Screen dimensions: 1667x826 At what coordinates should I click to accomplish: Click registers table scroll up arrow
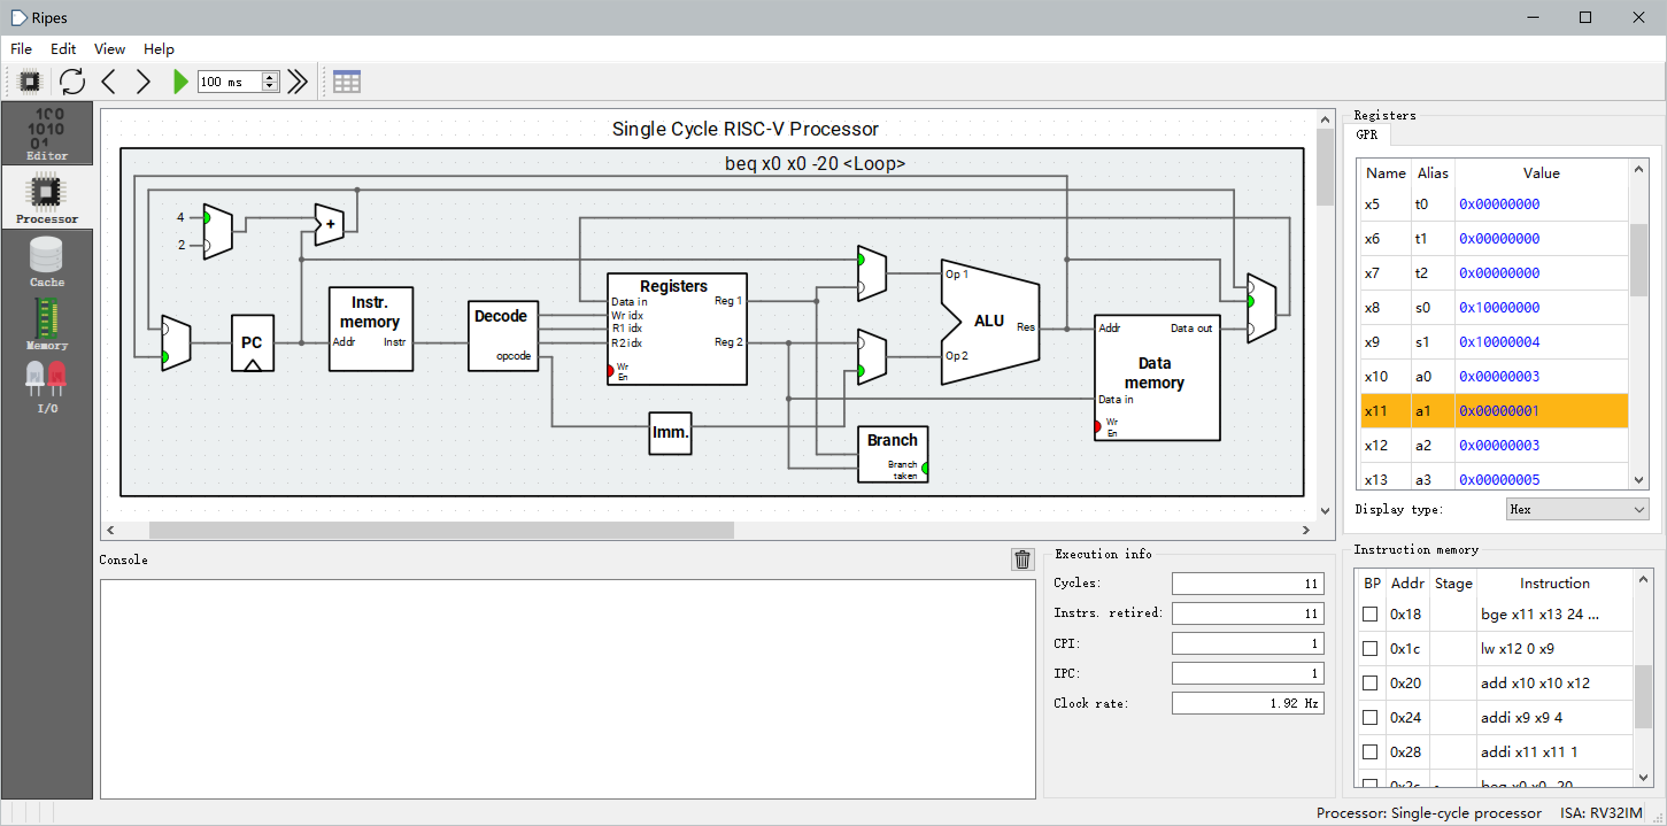coord(1638,169)
